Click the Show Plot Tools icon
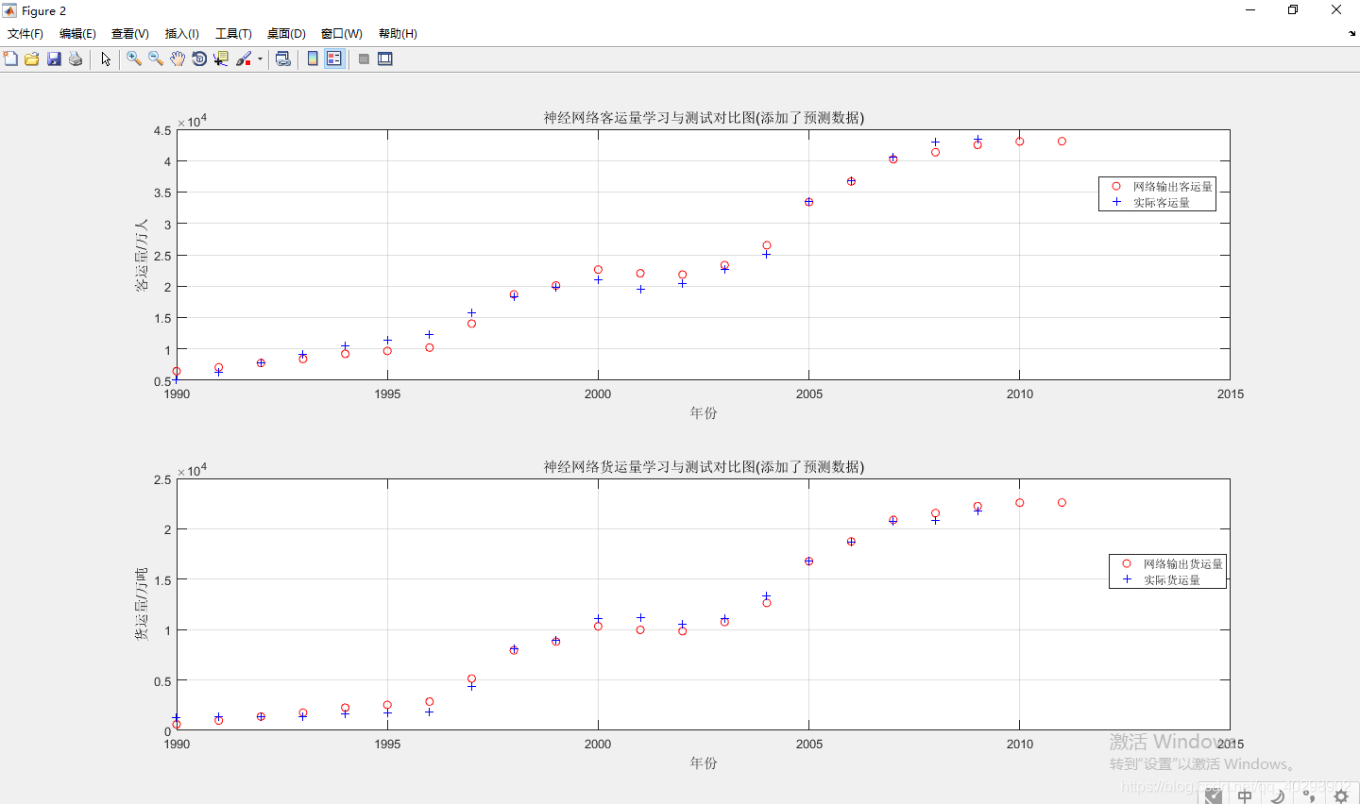This screenshot has height=804, width=1360. point(385,59)
